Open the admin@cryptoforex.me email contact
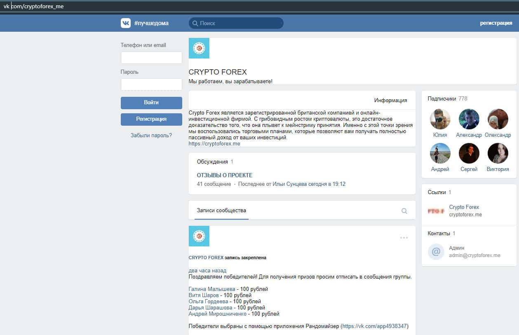Viewport: 519px width, 335px height. click(474, 255)
